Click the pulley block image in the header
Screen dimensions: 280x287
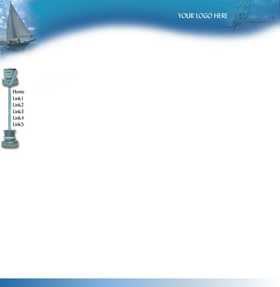tap(241, 14)
